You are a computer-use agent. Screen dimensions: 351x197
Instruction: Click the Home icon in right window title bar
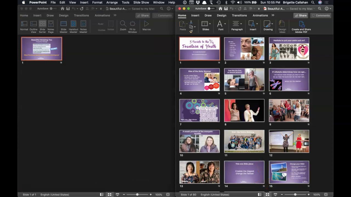pyautogui.click(x=220, y=8)
